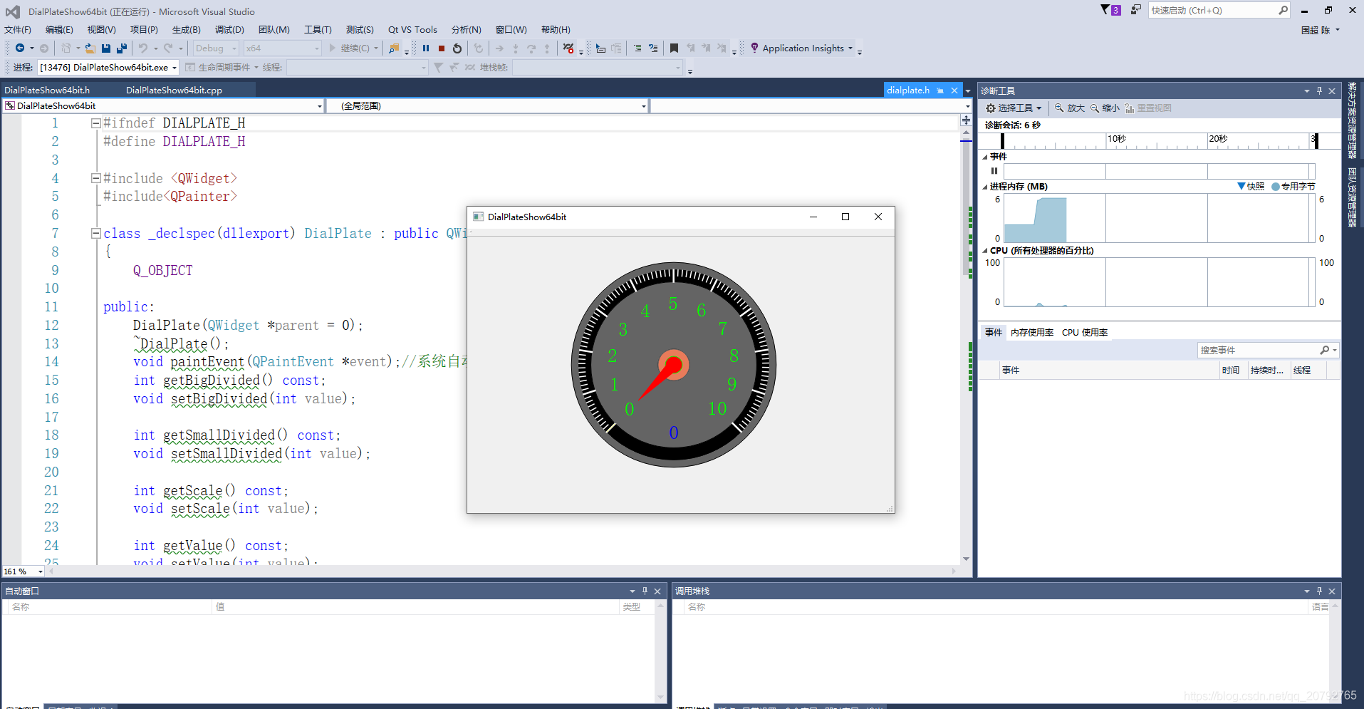Click the account name in title bar
This screenshot has height=709, width=1364.
[1316, 30]
